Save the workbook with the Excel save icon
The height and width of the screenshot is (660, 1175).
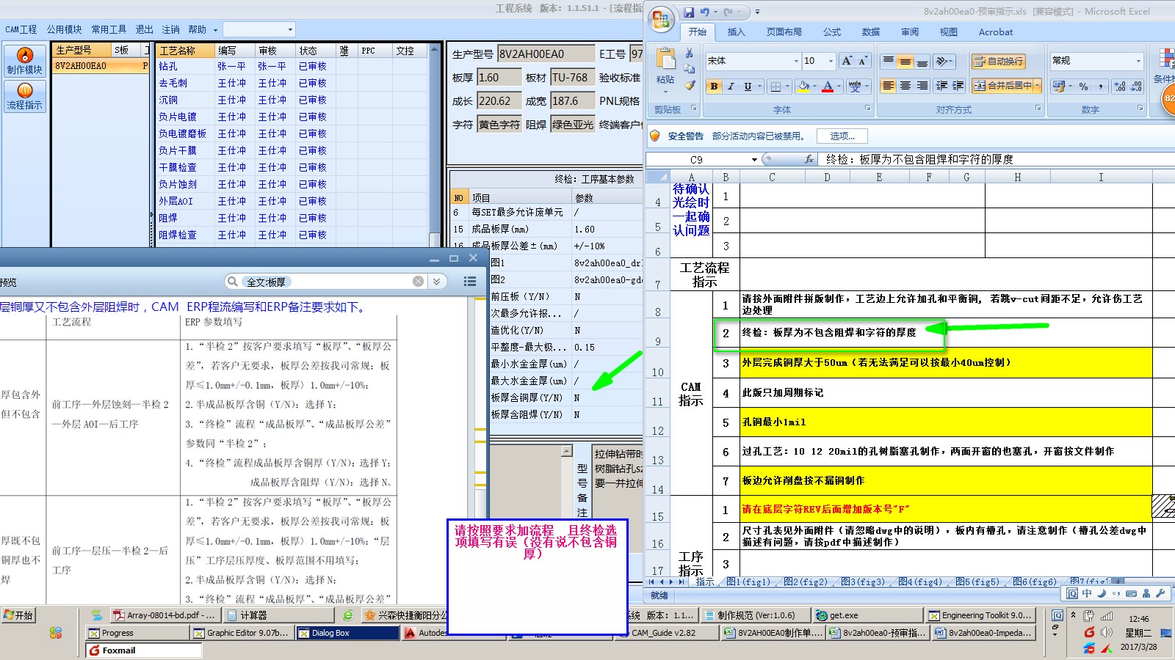pos(689,12)
